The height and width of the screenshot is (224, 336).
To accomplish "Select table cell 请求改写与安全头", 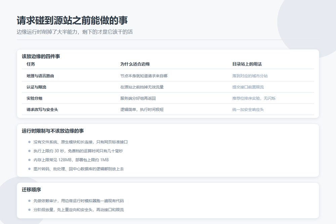I will (42, 109).
